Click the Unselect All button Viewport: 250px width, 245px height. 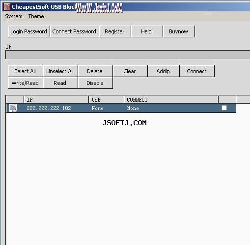click(x=60, y=71)
